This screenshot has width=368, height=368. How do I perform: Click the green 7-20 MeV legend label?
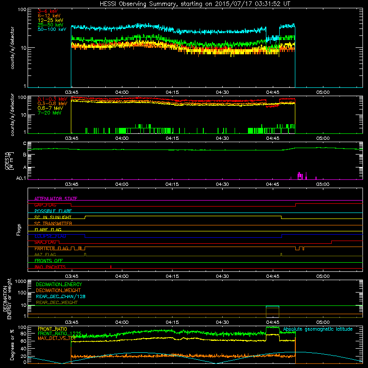(x=49, y=113)
